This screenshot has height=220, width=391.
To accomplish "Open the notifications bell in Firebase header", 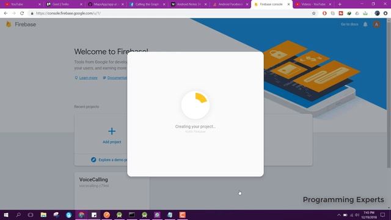I will coord(365,24).
